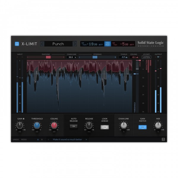Click the blue Threshold knob

37,125
